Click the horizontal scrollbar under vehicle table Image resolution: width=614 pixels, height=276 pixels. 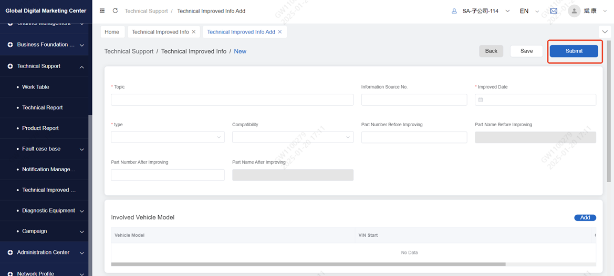pos(308,264)
